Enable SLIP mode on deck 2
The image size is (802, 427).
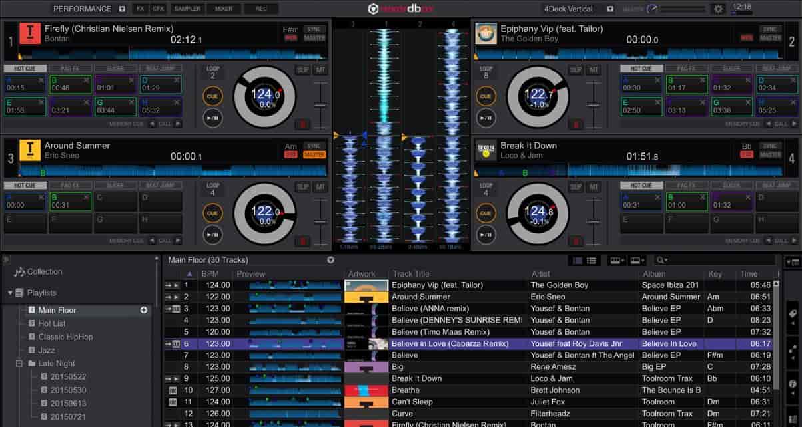point(576,70)
